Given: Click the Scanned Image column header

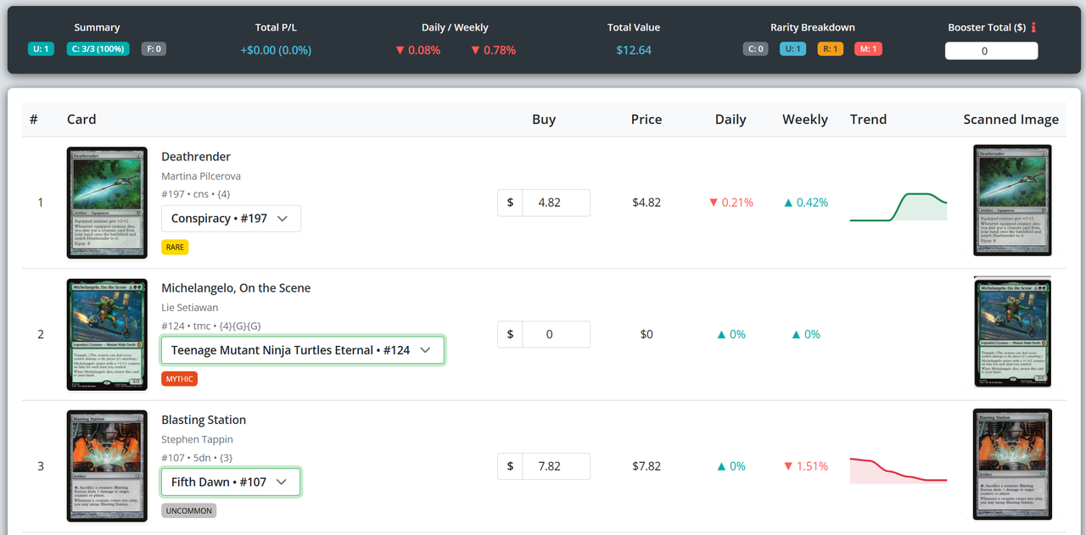Looking at the screenshot, I should (1011, 120).
